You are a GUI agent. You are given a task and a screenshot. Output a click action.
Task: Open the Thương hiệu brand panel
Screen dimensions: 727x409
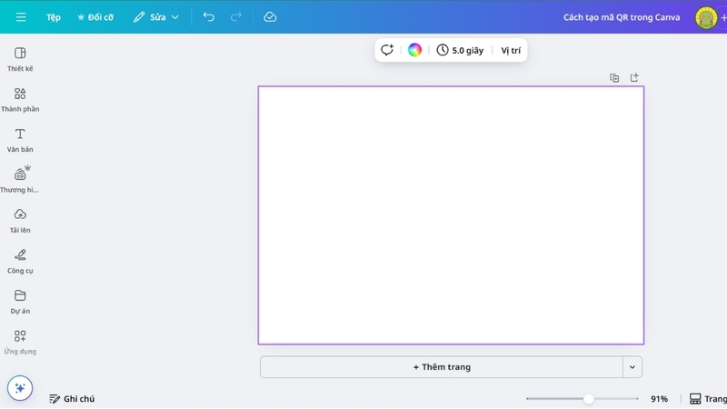pyautogui.click(x=20, y=180)
